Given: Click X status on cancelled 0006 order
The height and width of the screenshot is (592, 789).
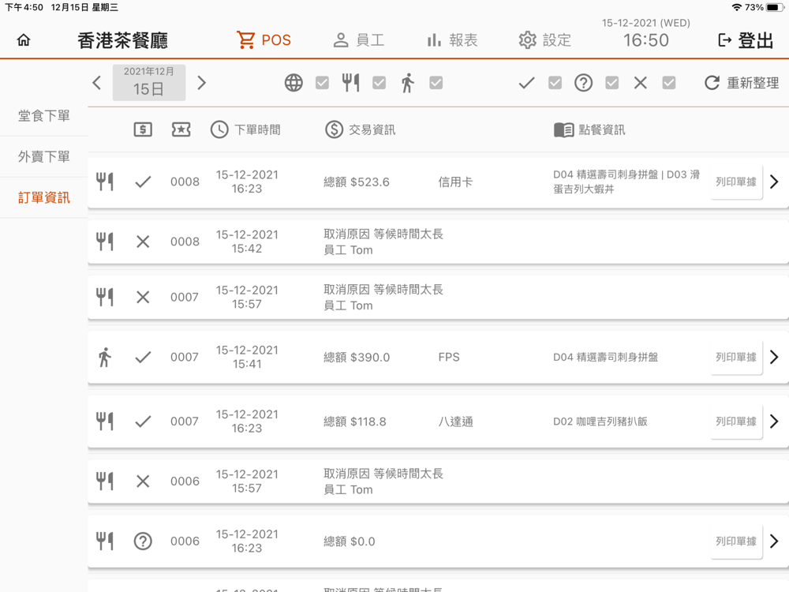Looking at the screenshot, I should pyautogui.click(x=143, y=481).
